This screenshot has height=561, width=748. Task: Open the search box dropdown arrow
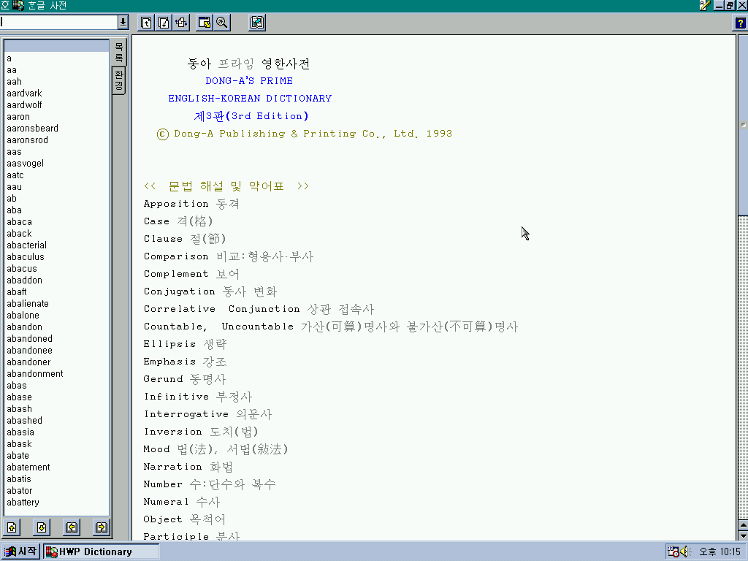click(x=123, y=23)
